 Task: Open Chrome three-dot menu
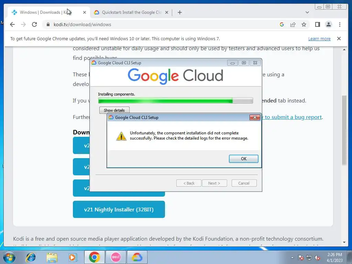340,24
